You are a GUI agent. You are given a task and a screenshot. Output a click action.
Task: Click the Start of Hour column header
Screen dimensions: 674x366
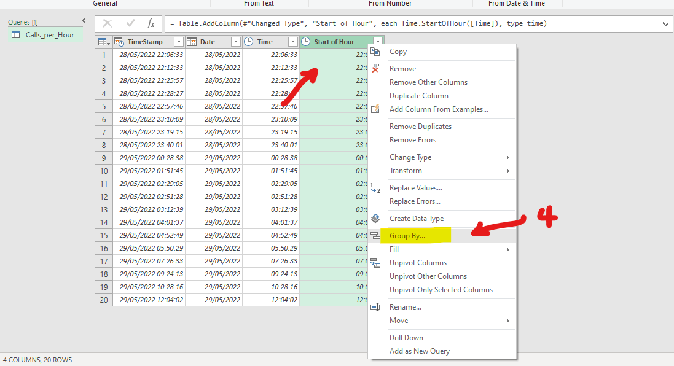[334, 42]
